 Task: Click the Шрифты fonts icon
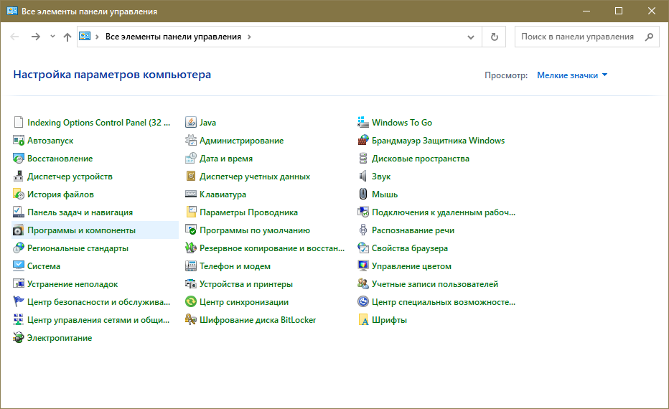[363, 320]
